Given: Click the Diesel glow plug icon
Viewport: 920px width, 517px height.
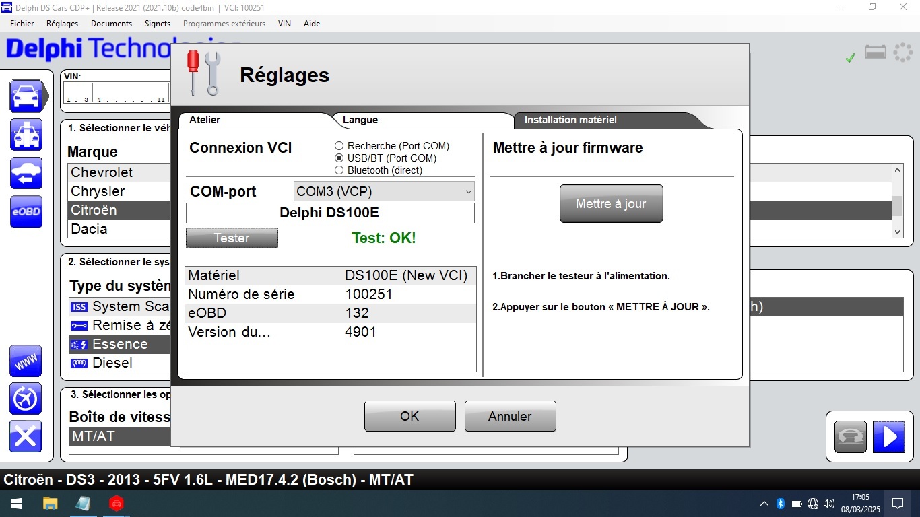Looking at the screenshot, I should pyautogui.click(x=79, y=364).
